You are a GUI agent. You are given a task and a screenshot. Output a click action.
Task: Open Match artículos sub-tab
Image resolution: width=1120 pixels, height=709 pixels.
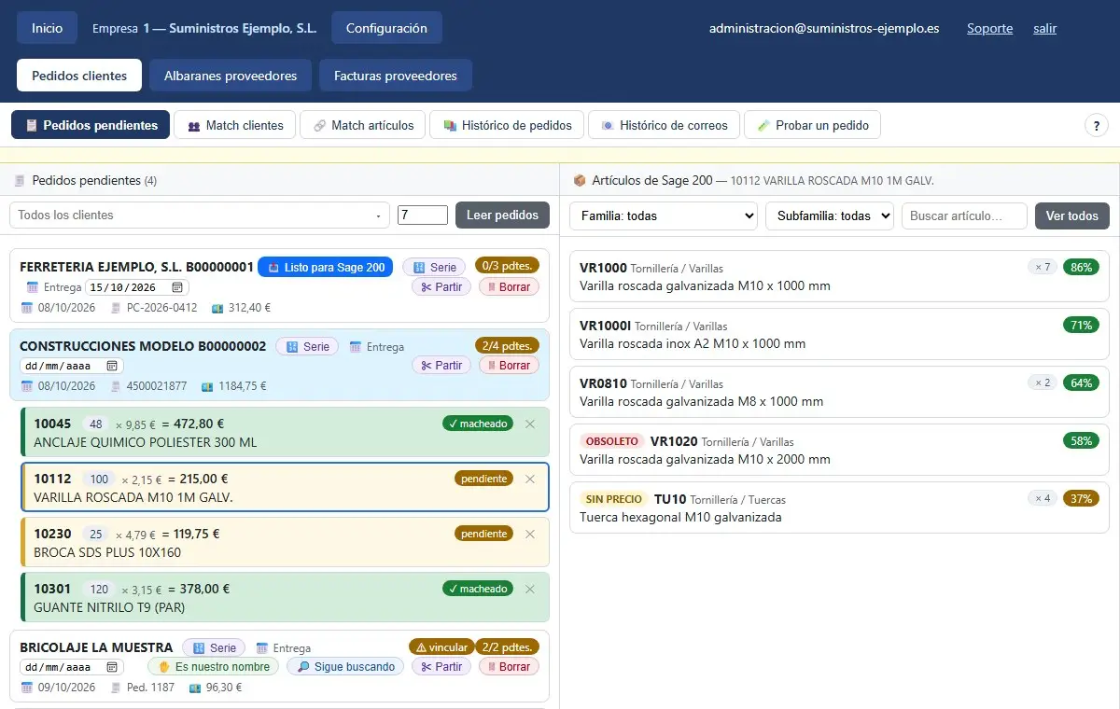pos(363,125)
